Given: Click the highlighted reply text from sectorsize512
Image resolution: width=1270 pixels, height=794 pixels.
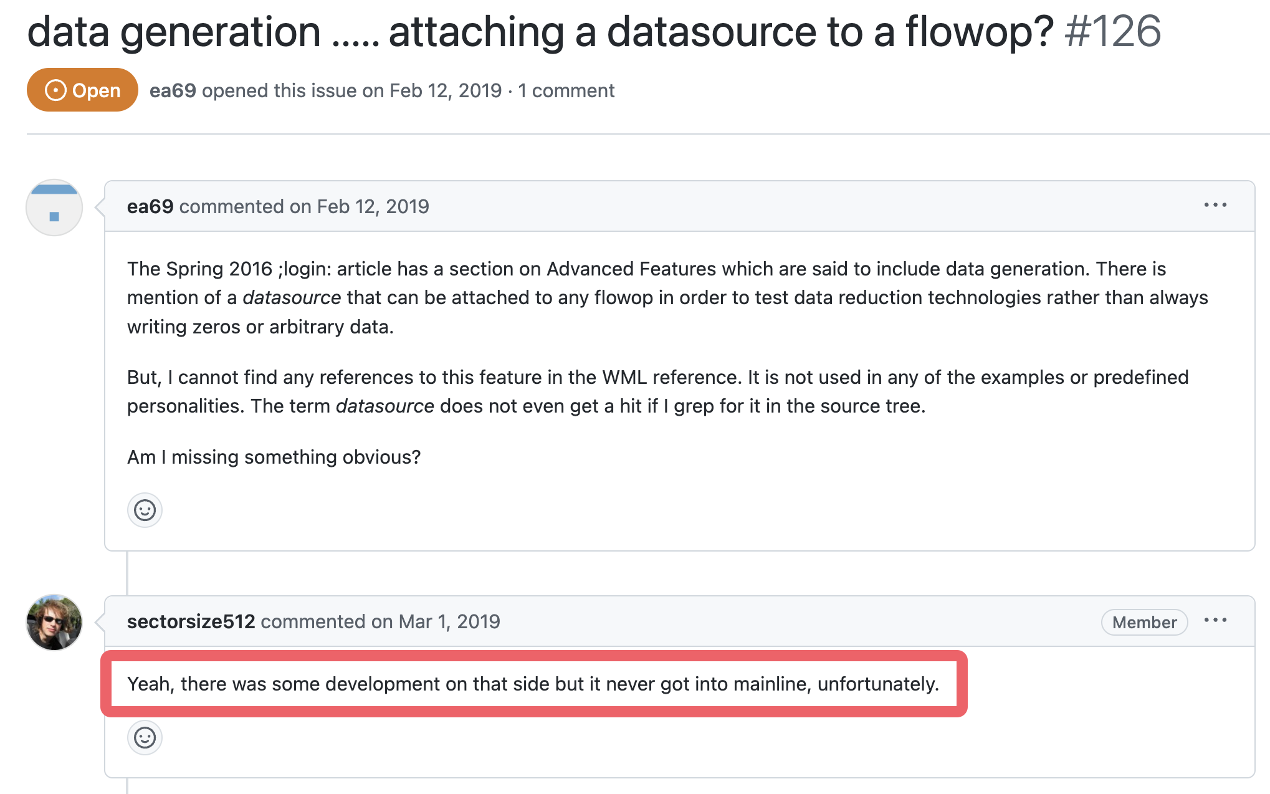Looking at the screenshot, I should pyautogui.click(x=533, y=684).
